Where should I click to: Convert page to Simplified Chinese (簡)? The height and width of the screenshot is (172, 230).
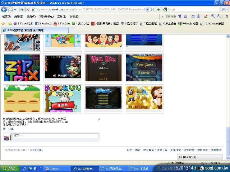click(x=185, y=16)
